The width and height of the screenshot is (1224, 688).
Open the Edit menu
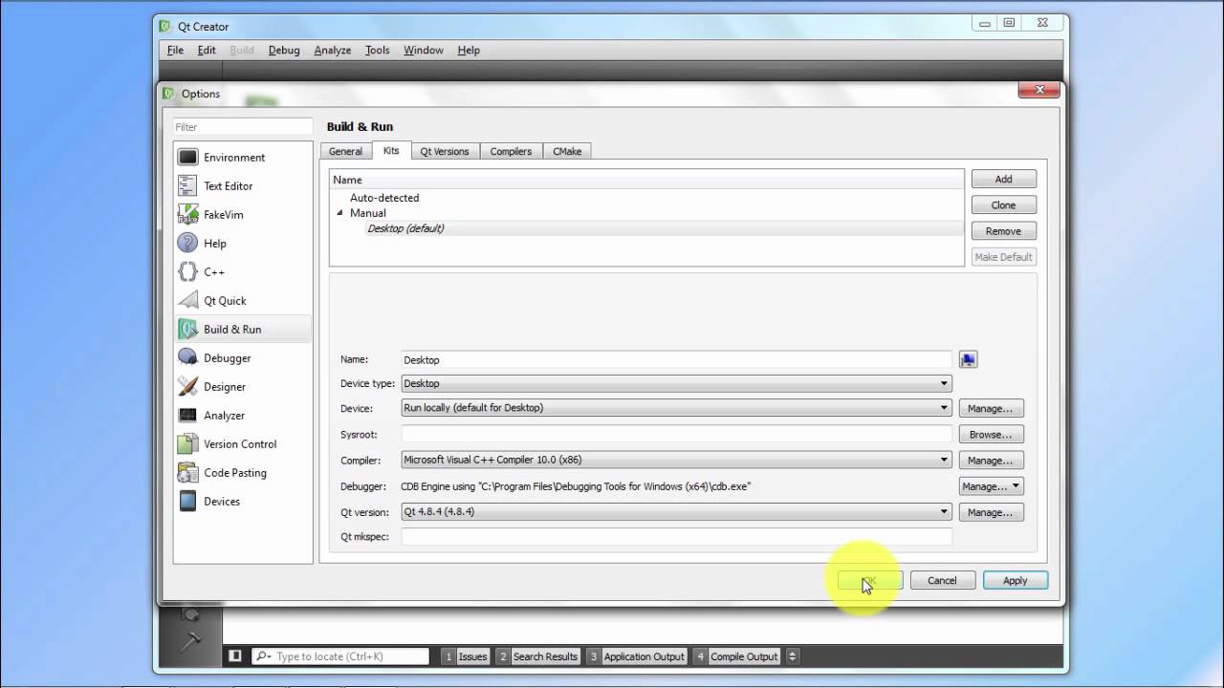tap(207, 50)
